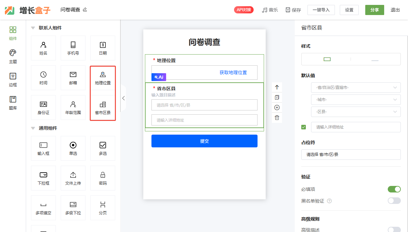
Task: Open 设置 settings button
Action: click(x=349, y=10)
